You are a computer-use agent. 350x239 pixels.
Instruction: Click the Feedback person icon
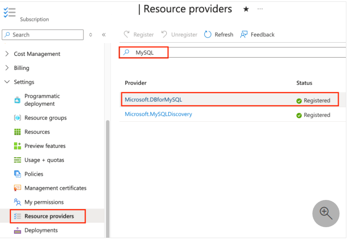coord(244,35)
